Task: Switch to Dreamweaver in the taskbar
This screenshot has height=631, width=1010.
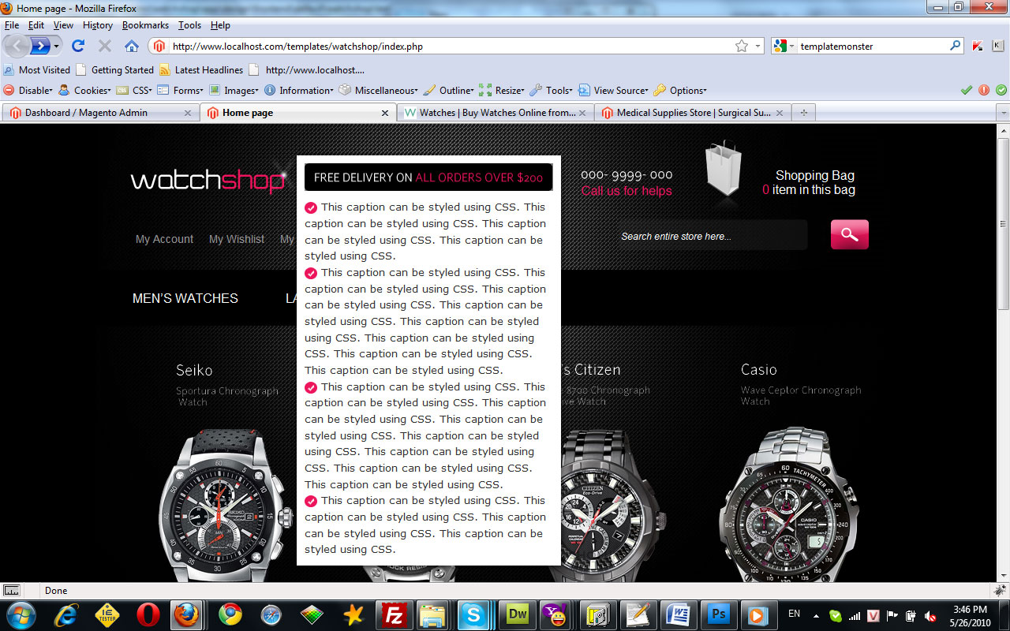Action: (518, 614)
